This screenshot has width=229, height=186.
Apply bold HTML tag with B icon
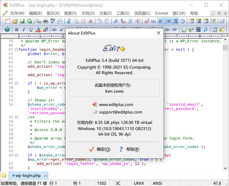click(x=17, y=30)
